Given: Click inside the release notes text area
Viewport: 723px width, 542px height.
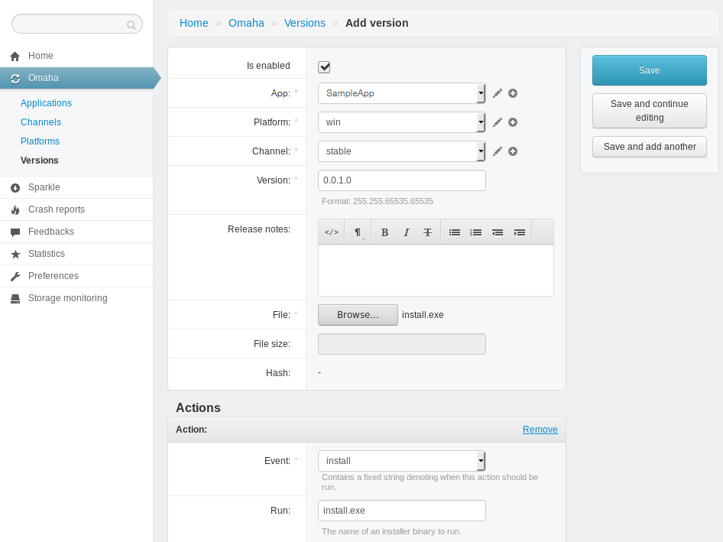Looking at the screenshot, I should 436,271.
